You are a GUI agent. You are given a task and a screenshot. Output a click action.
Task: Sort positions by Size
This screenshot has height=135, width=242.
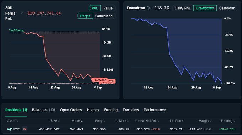coord(55,121)
